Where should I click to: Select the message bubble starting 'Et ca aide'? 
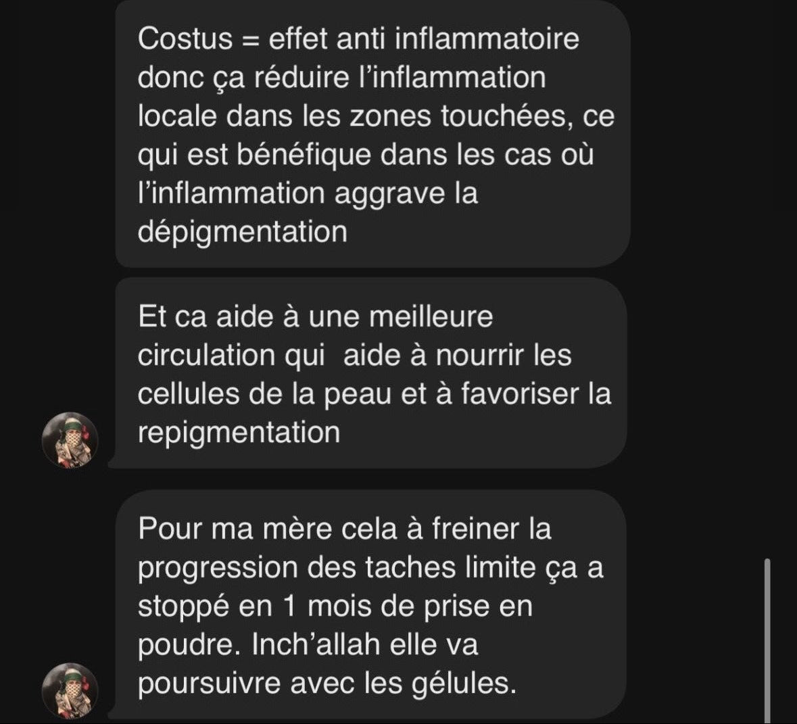click(x=371, y=373)
